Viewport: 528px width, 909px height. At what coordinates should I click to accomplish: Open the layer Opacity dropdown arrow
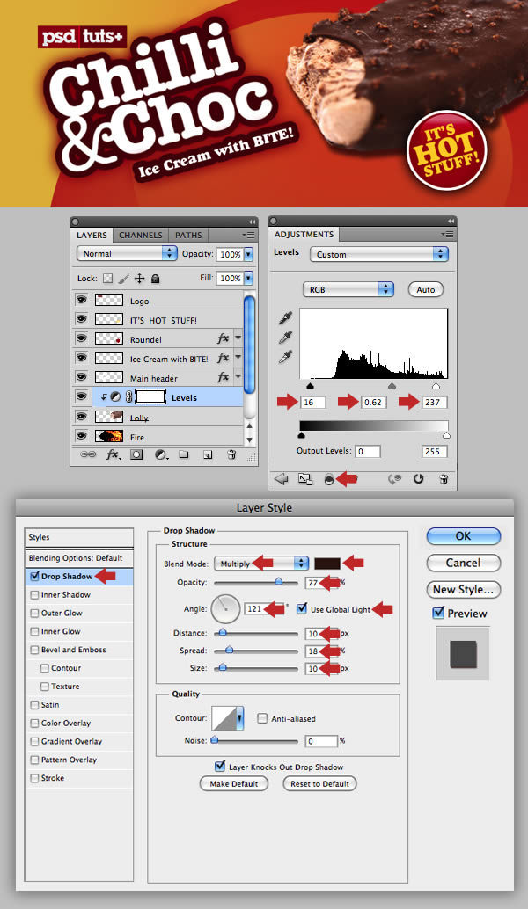[x=249, y=254]
